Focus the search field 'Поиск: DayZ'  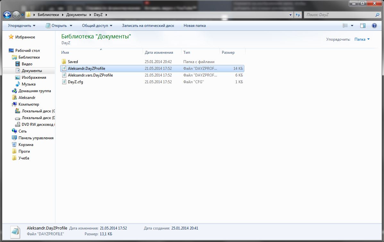[x=340, y=15]
